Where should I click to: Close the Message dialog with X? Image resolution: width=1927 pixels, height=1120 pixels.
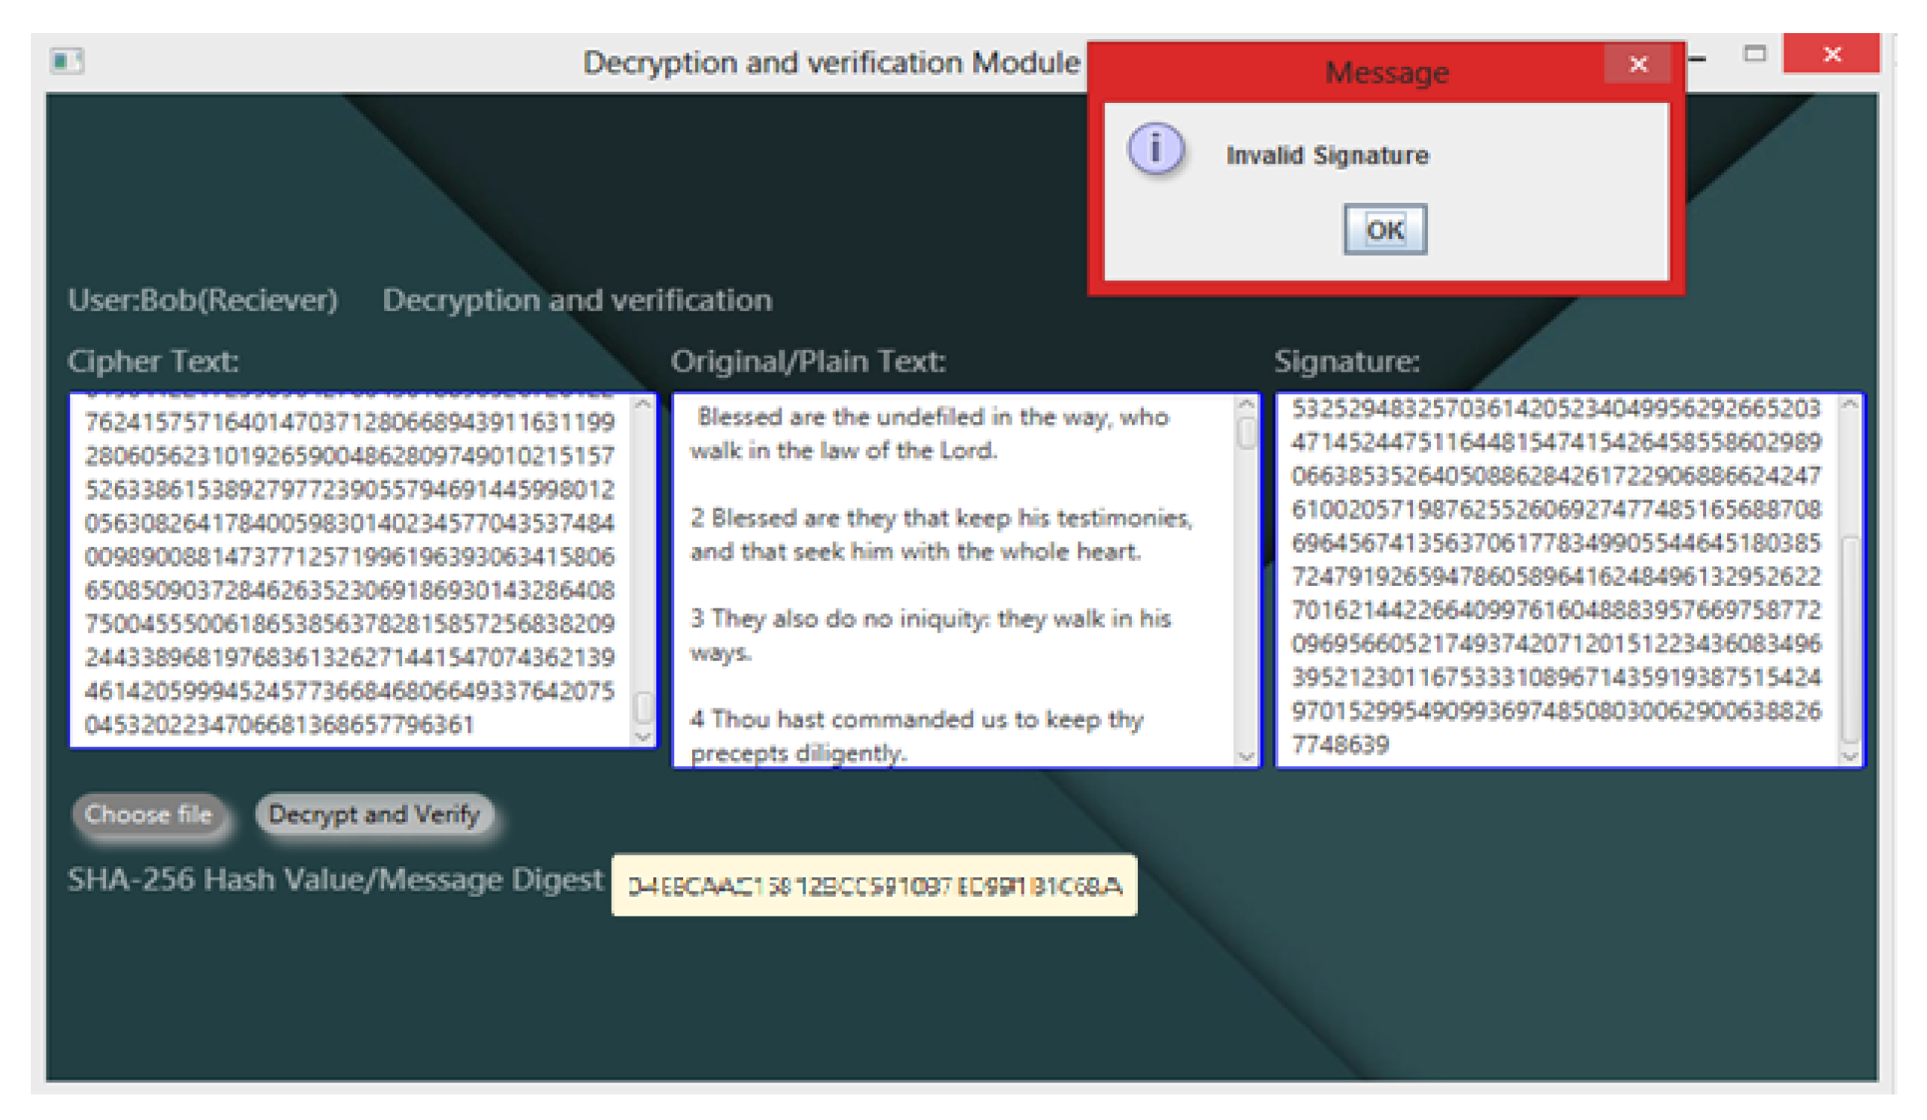click(x=1637, y=64)
